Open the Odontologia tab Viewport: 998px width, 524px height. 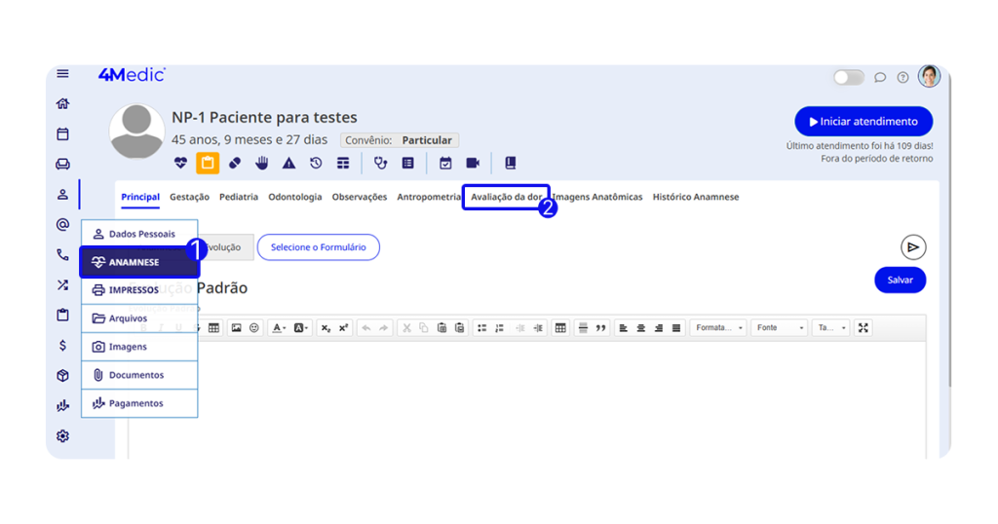(x=294, y=197)
